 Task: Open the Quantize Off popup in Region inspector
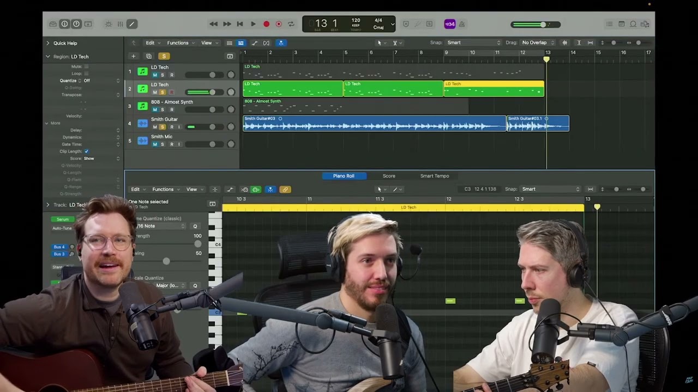(x=101, y=81)
